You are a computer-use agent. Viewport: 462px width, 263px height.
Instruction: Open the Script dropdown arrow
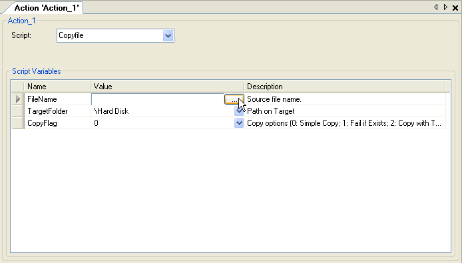(168, 36)
